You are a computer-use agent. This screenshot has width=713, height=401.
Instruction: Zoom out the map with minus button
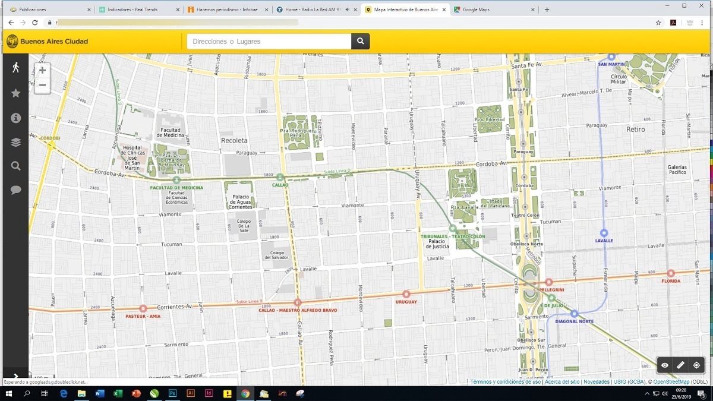42,85
